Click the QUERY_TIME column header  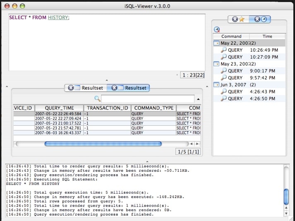pos(59,108)
